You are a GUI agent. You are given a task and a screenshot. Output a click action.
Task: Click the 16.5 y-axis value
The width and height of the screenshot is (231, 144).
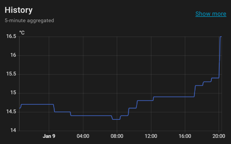[x=11, y=36]
